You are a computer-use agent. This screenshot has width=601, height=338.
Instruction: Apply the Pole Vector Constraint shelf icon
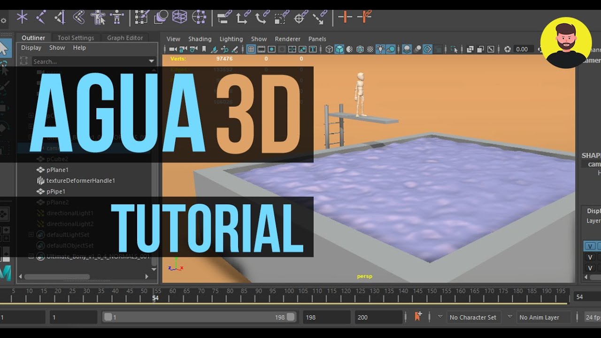pyautogui.click(x=319, y=18)
